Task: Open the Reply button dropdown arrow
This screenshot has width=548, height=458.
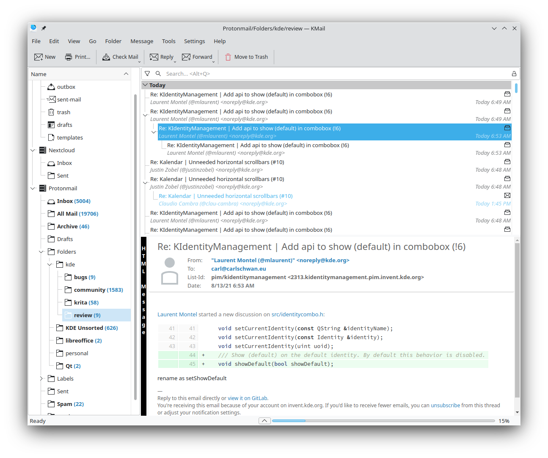Action: (x=176, y=62)
